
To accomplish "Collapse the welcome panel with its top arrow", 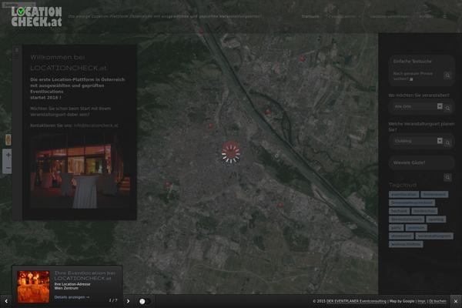I will click(16, 50).
